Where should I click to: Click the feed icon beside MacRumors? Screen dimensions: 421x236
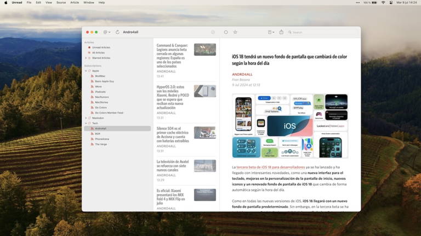coord(92,97)
